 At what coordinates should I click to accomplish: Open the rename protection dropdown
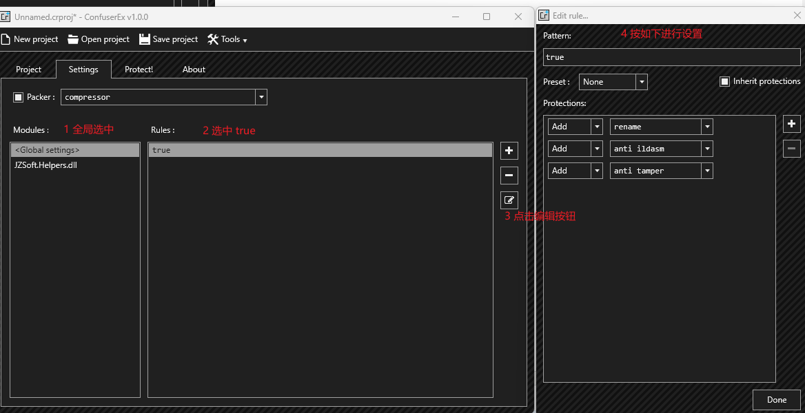click(707, 126)
